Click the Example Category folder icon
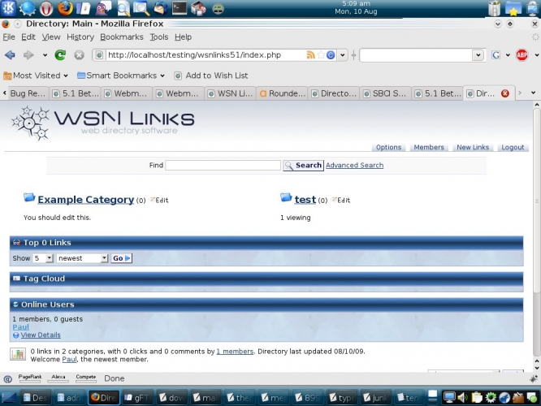Viewport: 541px width, 406px height. point(29,198)
